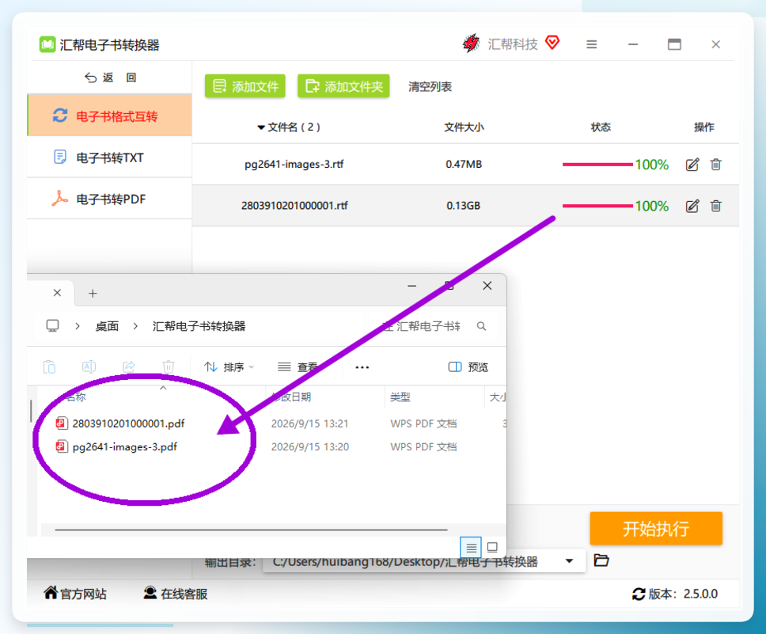Sort the list by the 文件名 column header
Viewport: 766px width, 634px height.
[289, 127]
